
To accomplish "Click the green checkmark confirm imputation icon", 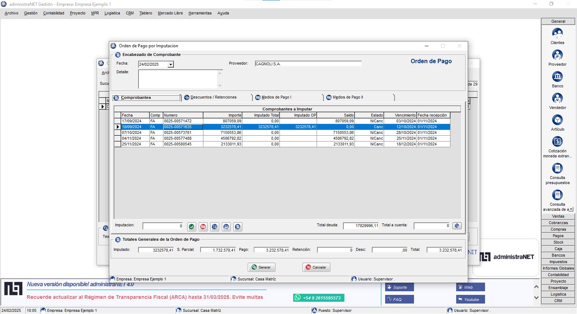I will click(191, 227).
